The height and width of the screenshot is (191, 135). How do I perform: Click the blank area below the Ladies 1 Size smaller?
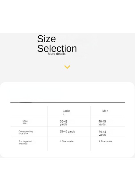[69, 147]
